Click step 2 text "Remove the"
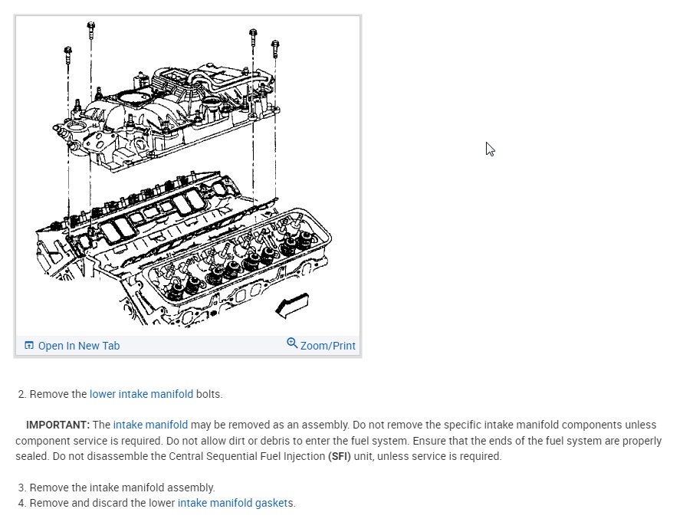 coord(58,394)
